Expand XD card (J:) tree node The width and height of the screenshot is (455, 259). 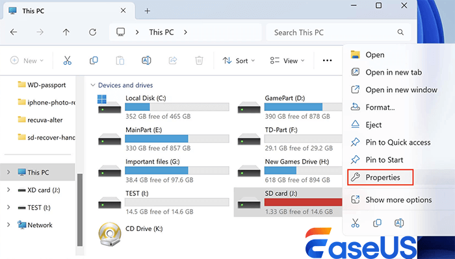click(8, 190)
